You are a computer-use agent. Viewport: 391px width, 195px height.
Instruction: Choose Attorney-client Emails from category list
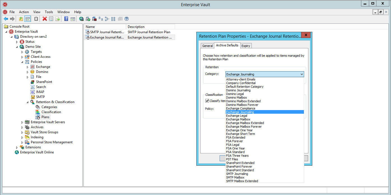click(265, 79)
